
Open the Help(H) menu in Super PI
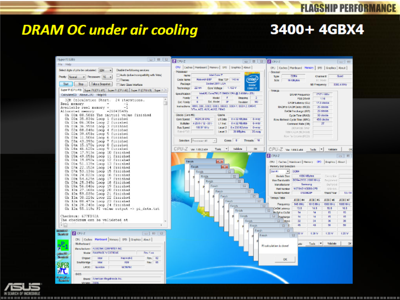point(101,95)
